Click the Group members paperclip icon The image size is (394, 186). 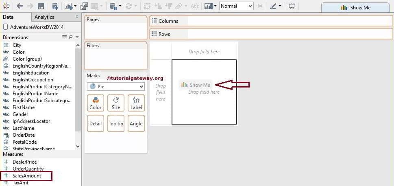[x=178, y=6]
